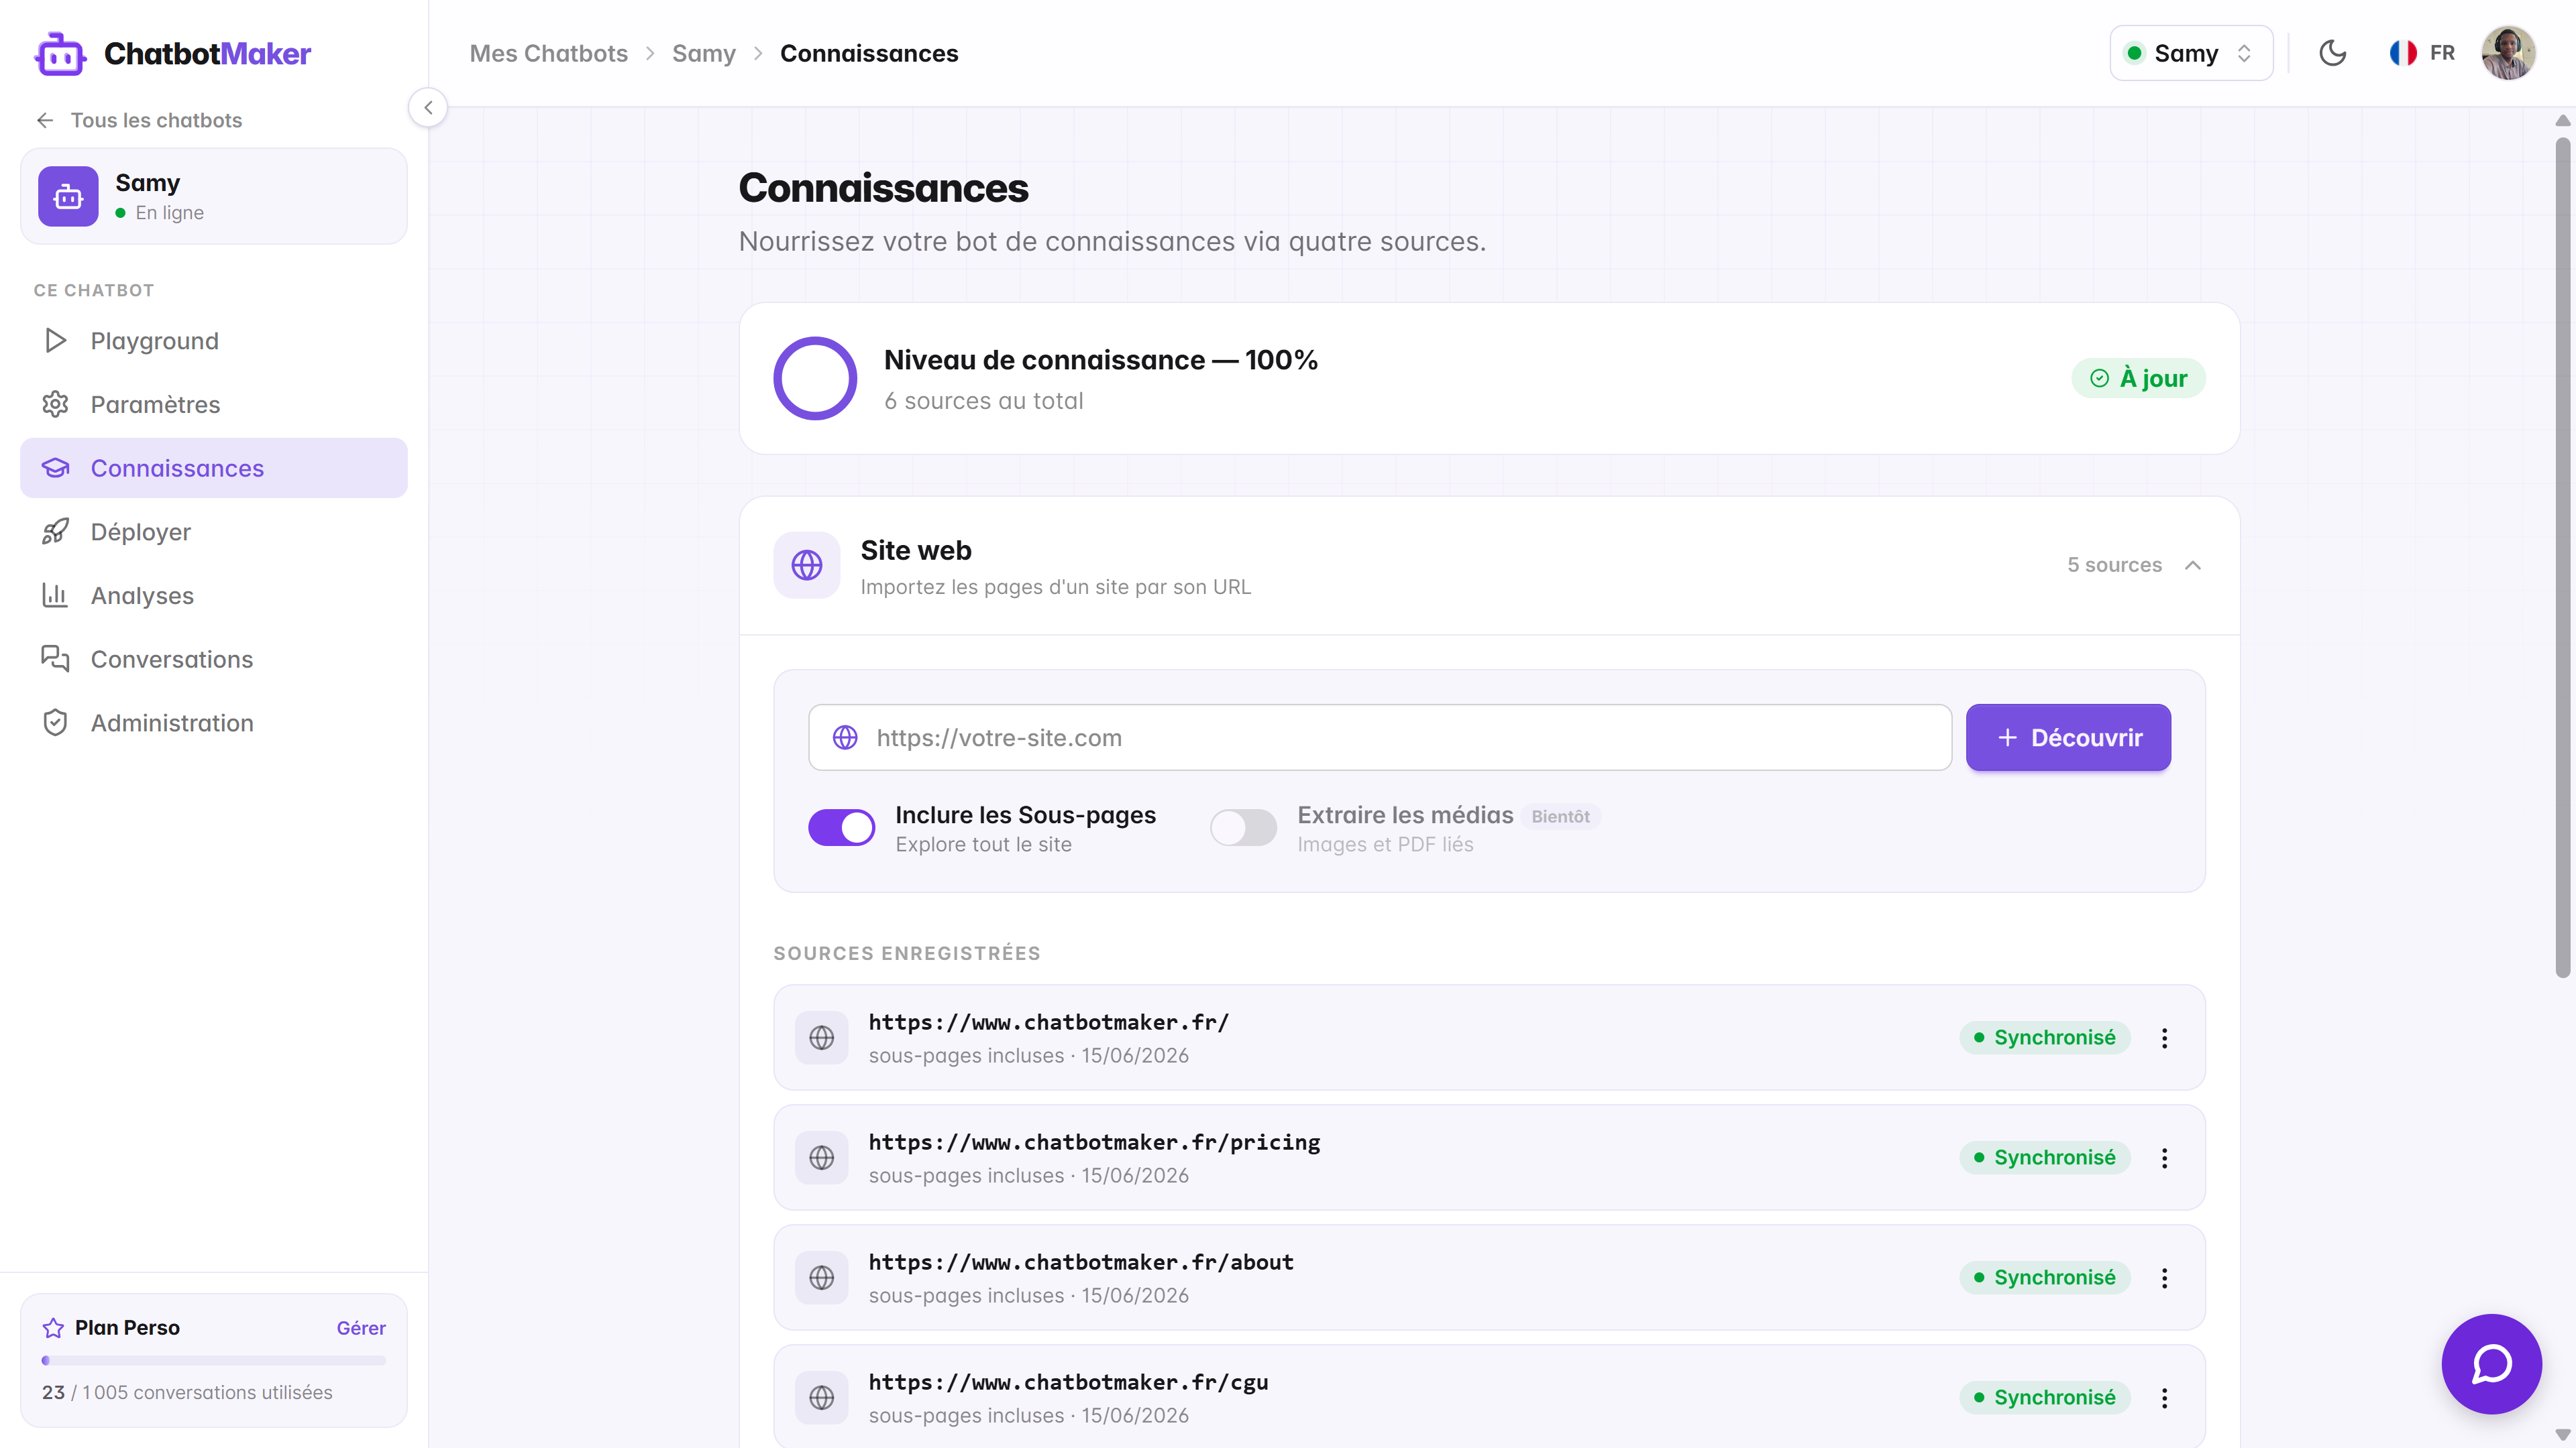The height and width of the screenshot is (1448, 2576).
Task: Click the Découvrir button
Action: tap(2067, 737)
